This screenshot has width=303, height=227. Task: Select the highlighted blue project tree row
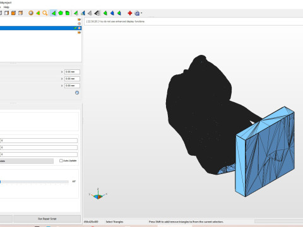[x=40, y=28]
